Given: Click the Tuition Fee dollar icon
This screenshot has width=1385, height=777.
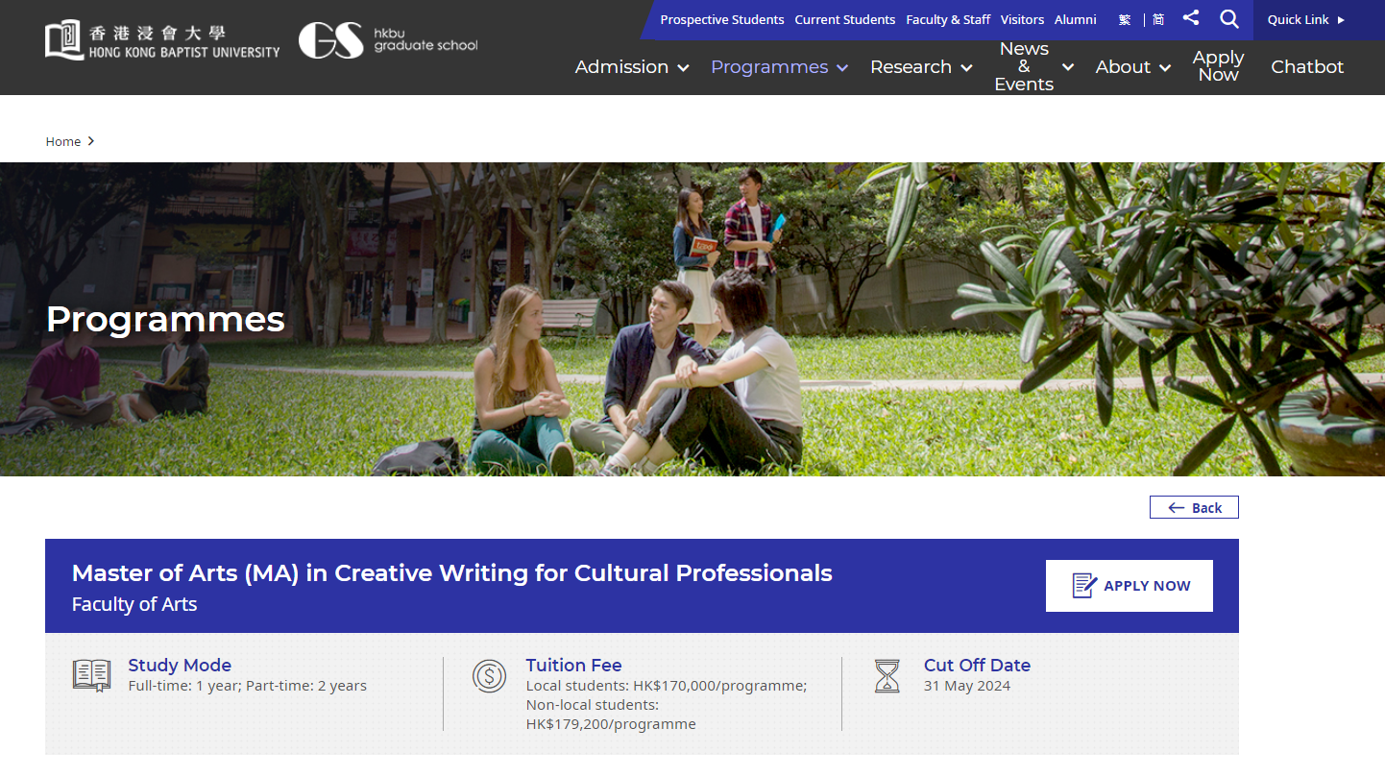Looking at the screenshot, I should coord(489,676).
